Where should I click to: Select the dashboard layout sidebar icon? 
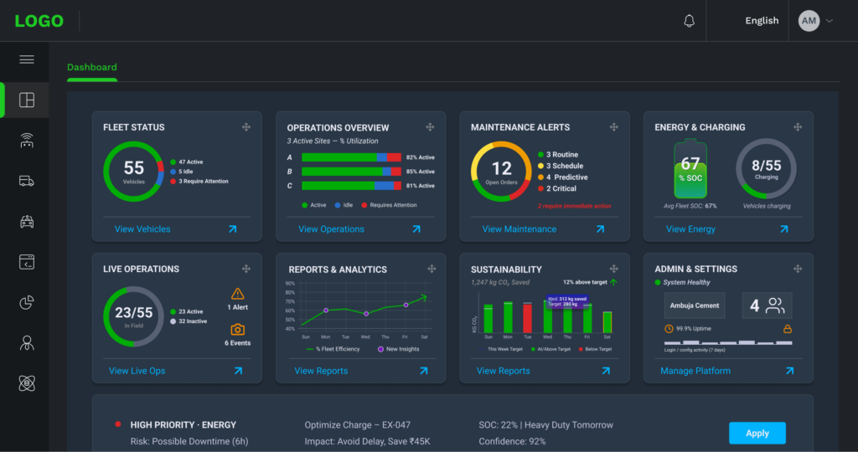pos(27,100)
